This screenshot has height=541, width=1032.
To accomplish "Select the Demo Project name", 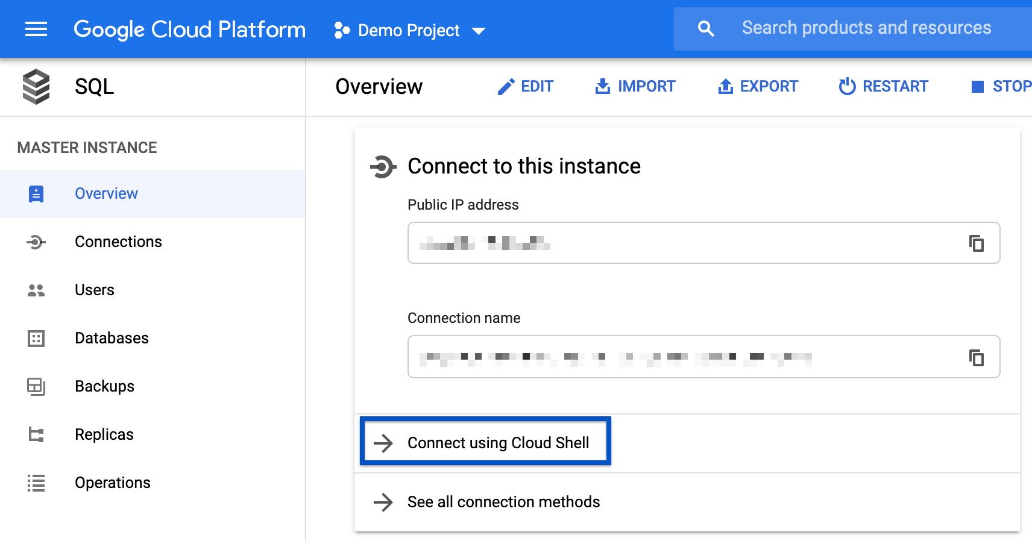I will tap(409, 30).
